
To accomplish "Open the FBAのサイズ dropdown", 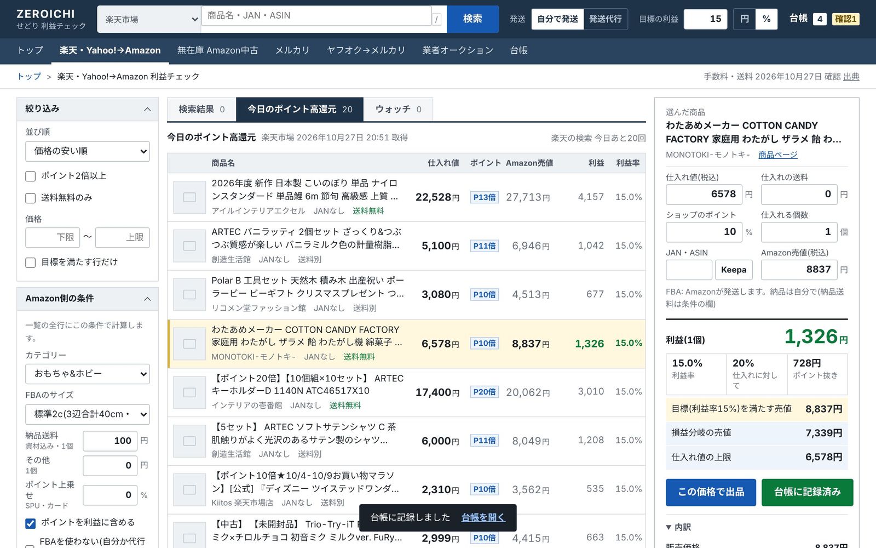I will tap(88, 414).
